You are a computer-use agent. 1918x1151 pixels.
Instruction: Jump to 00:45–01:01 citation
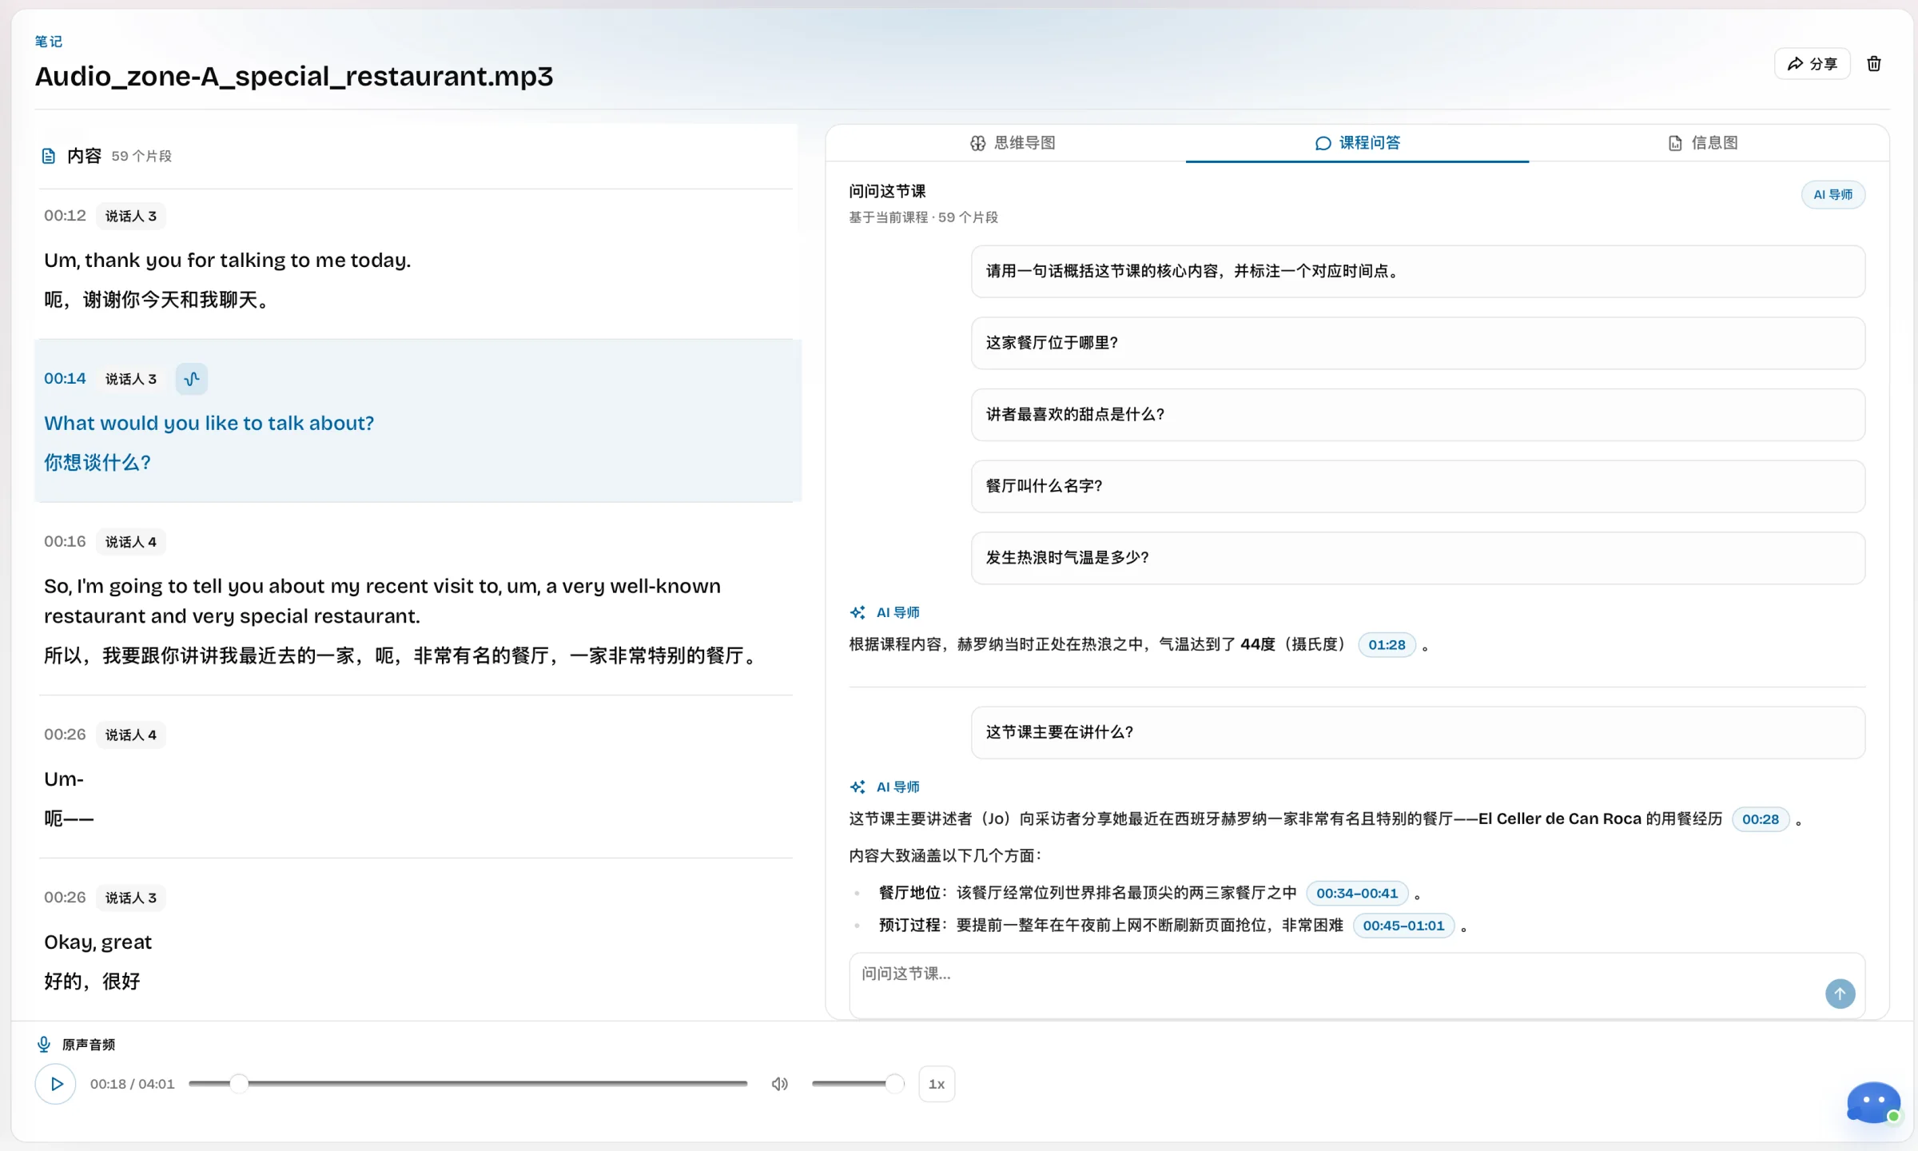(x=1403, y=926)
